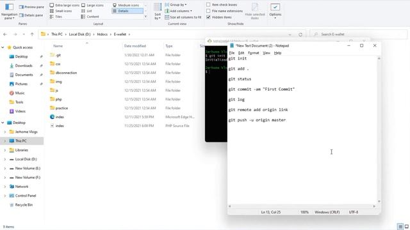Open Notepad Help menu
The height and width of the screenshot is (230, 410).
[x=277, y=53]
